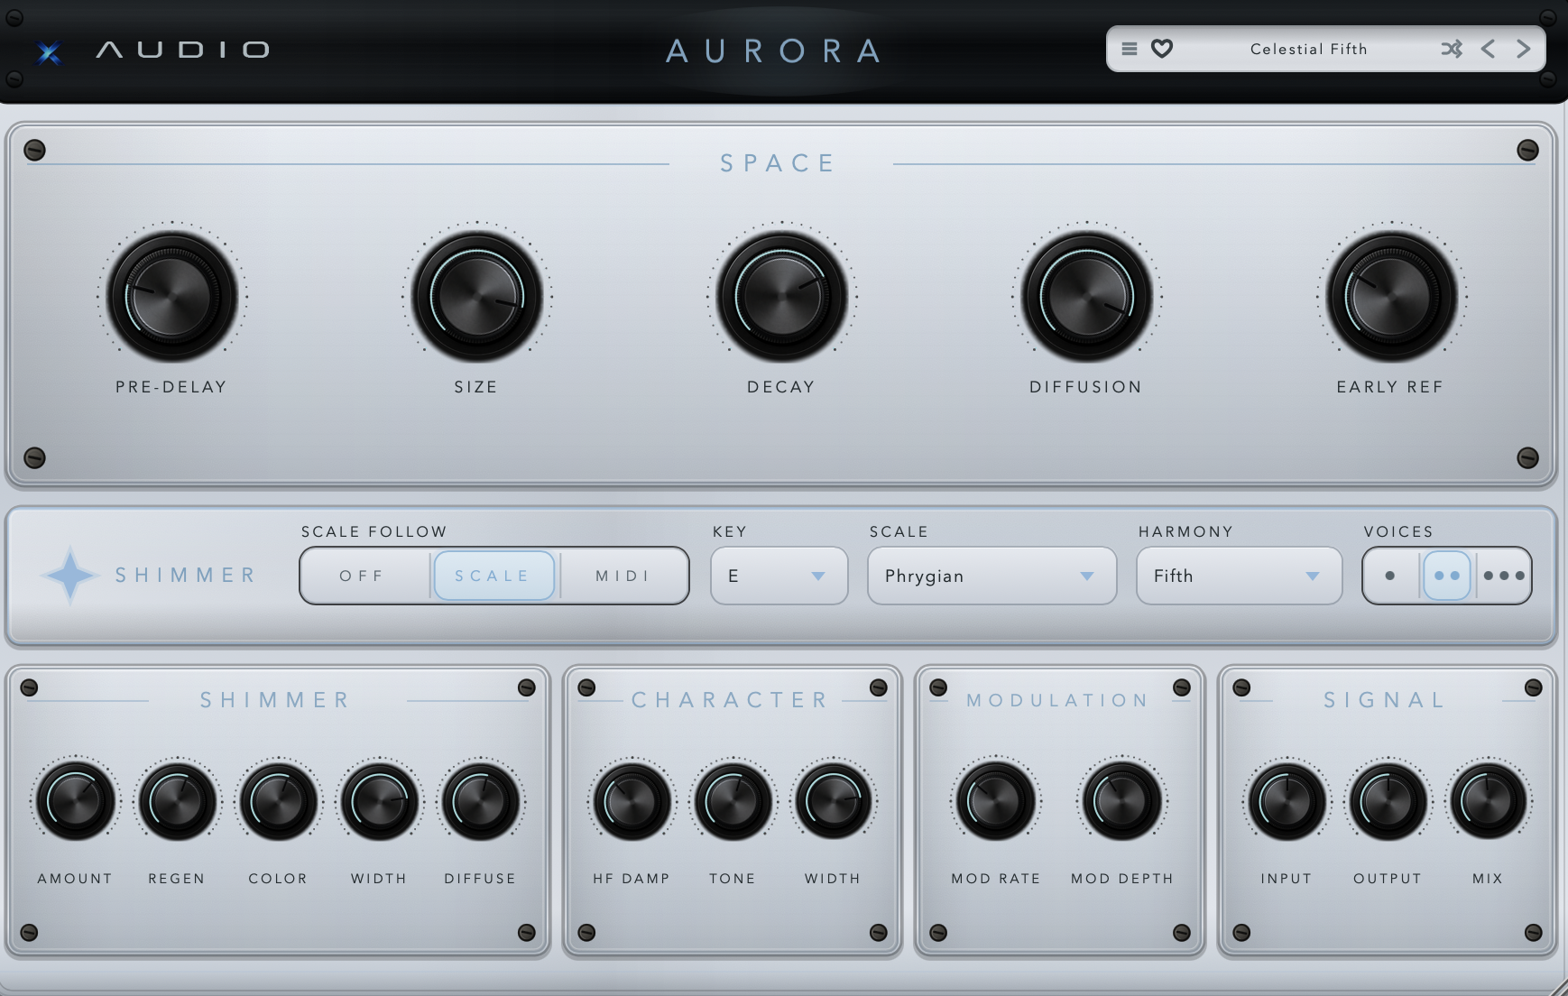Click the HF Damp knob
The image size is (1568, 996).
(x=632, y=800)
